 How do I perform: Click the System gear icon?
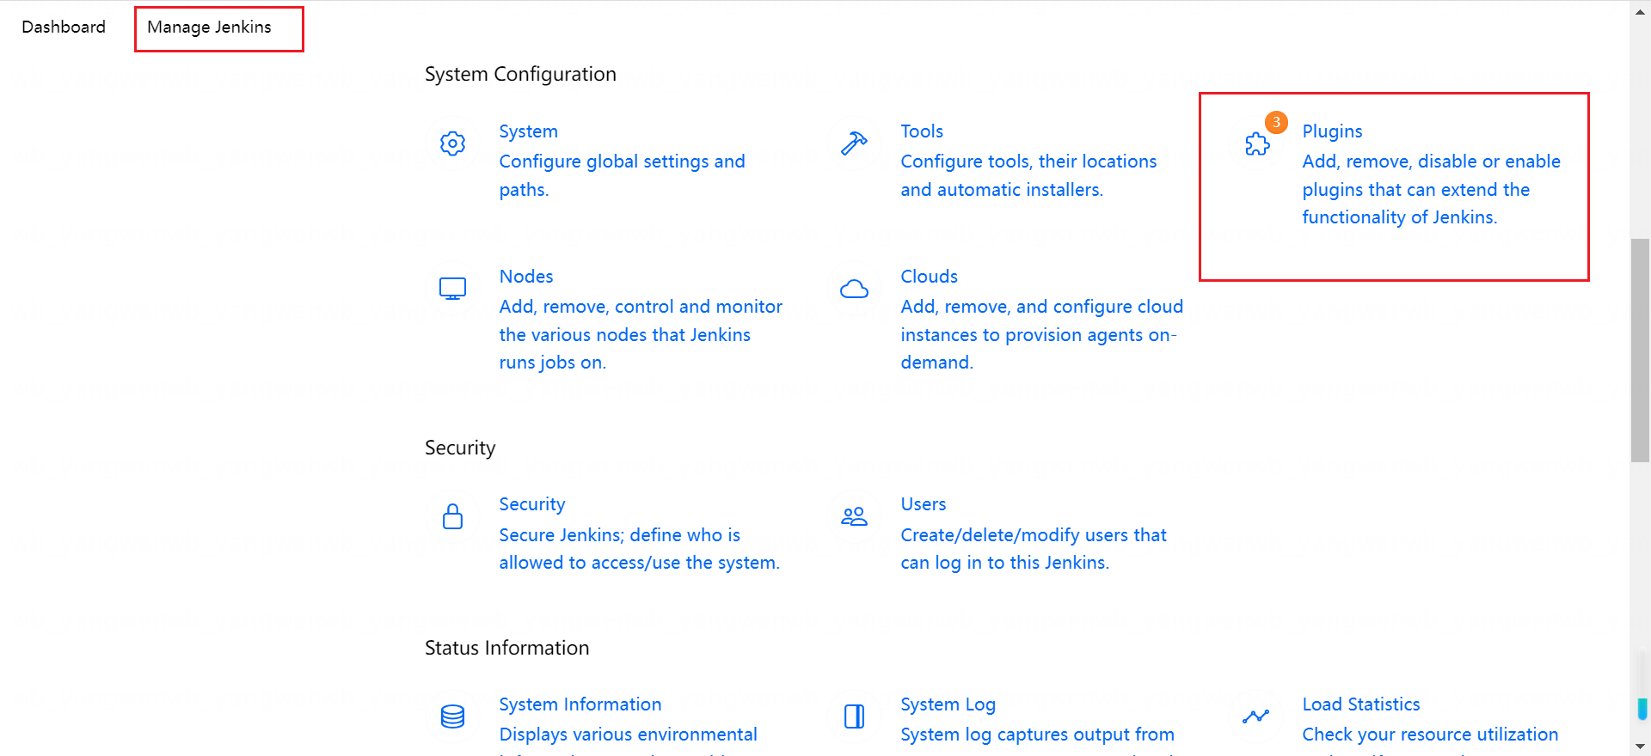(x=452, y=143)
